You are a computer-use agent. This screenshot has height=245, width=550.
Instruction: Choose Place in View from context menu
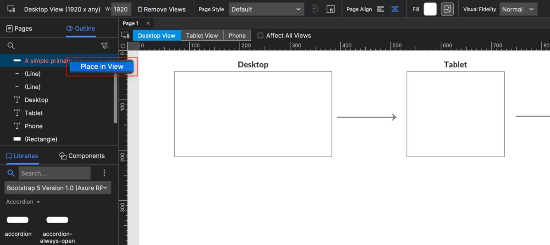pyautogui.click(x=102, y=66)
